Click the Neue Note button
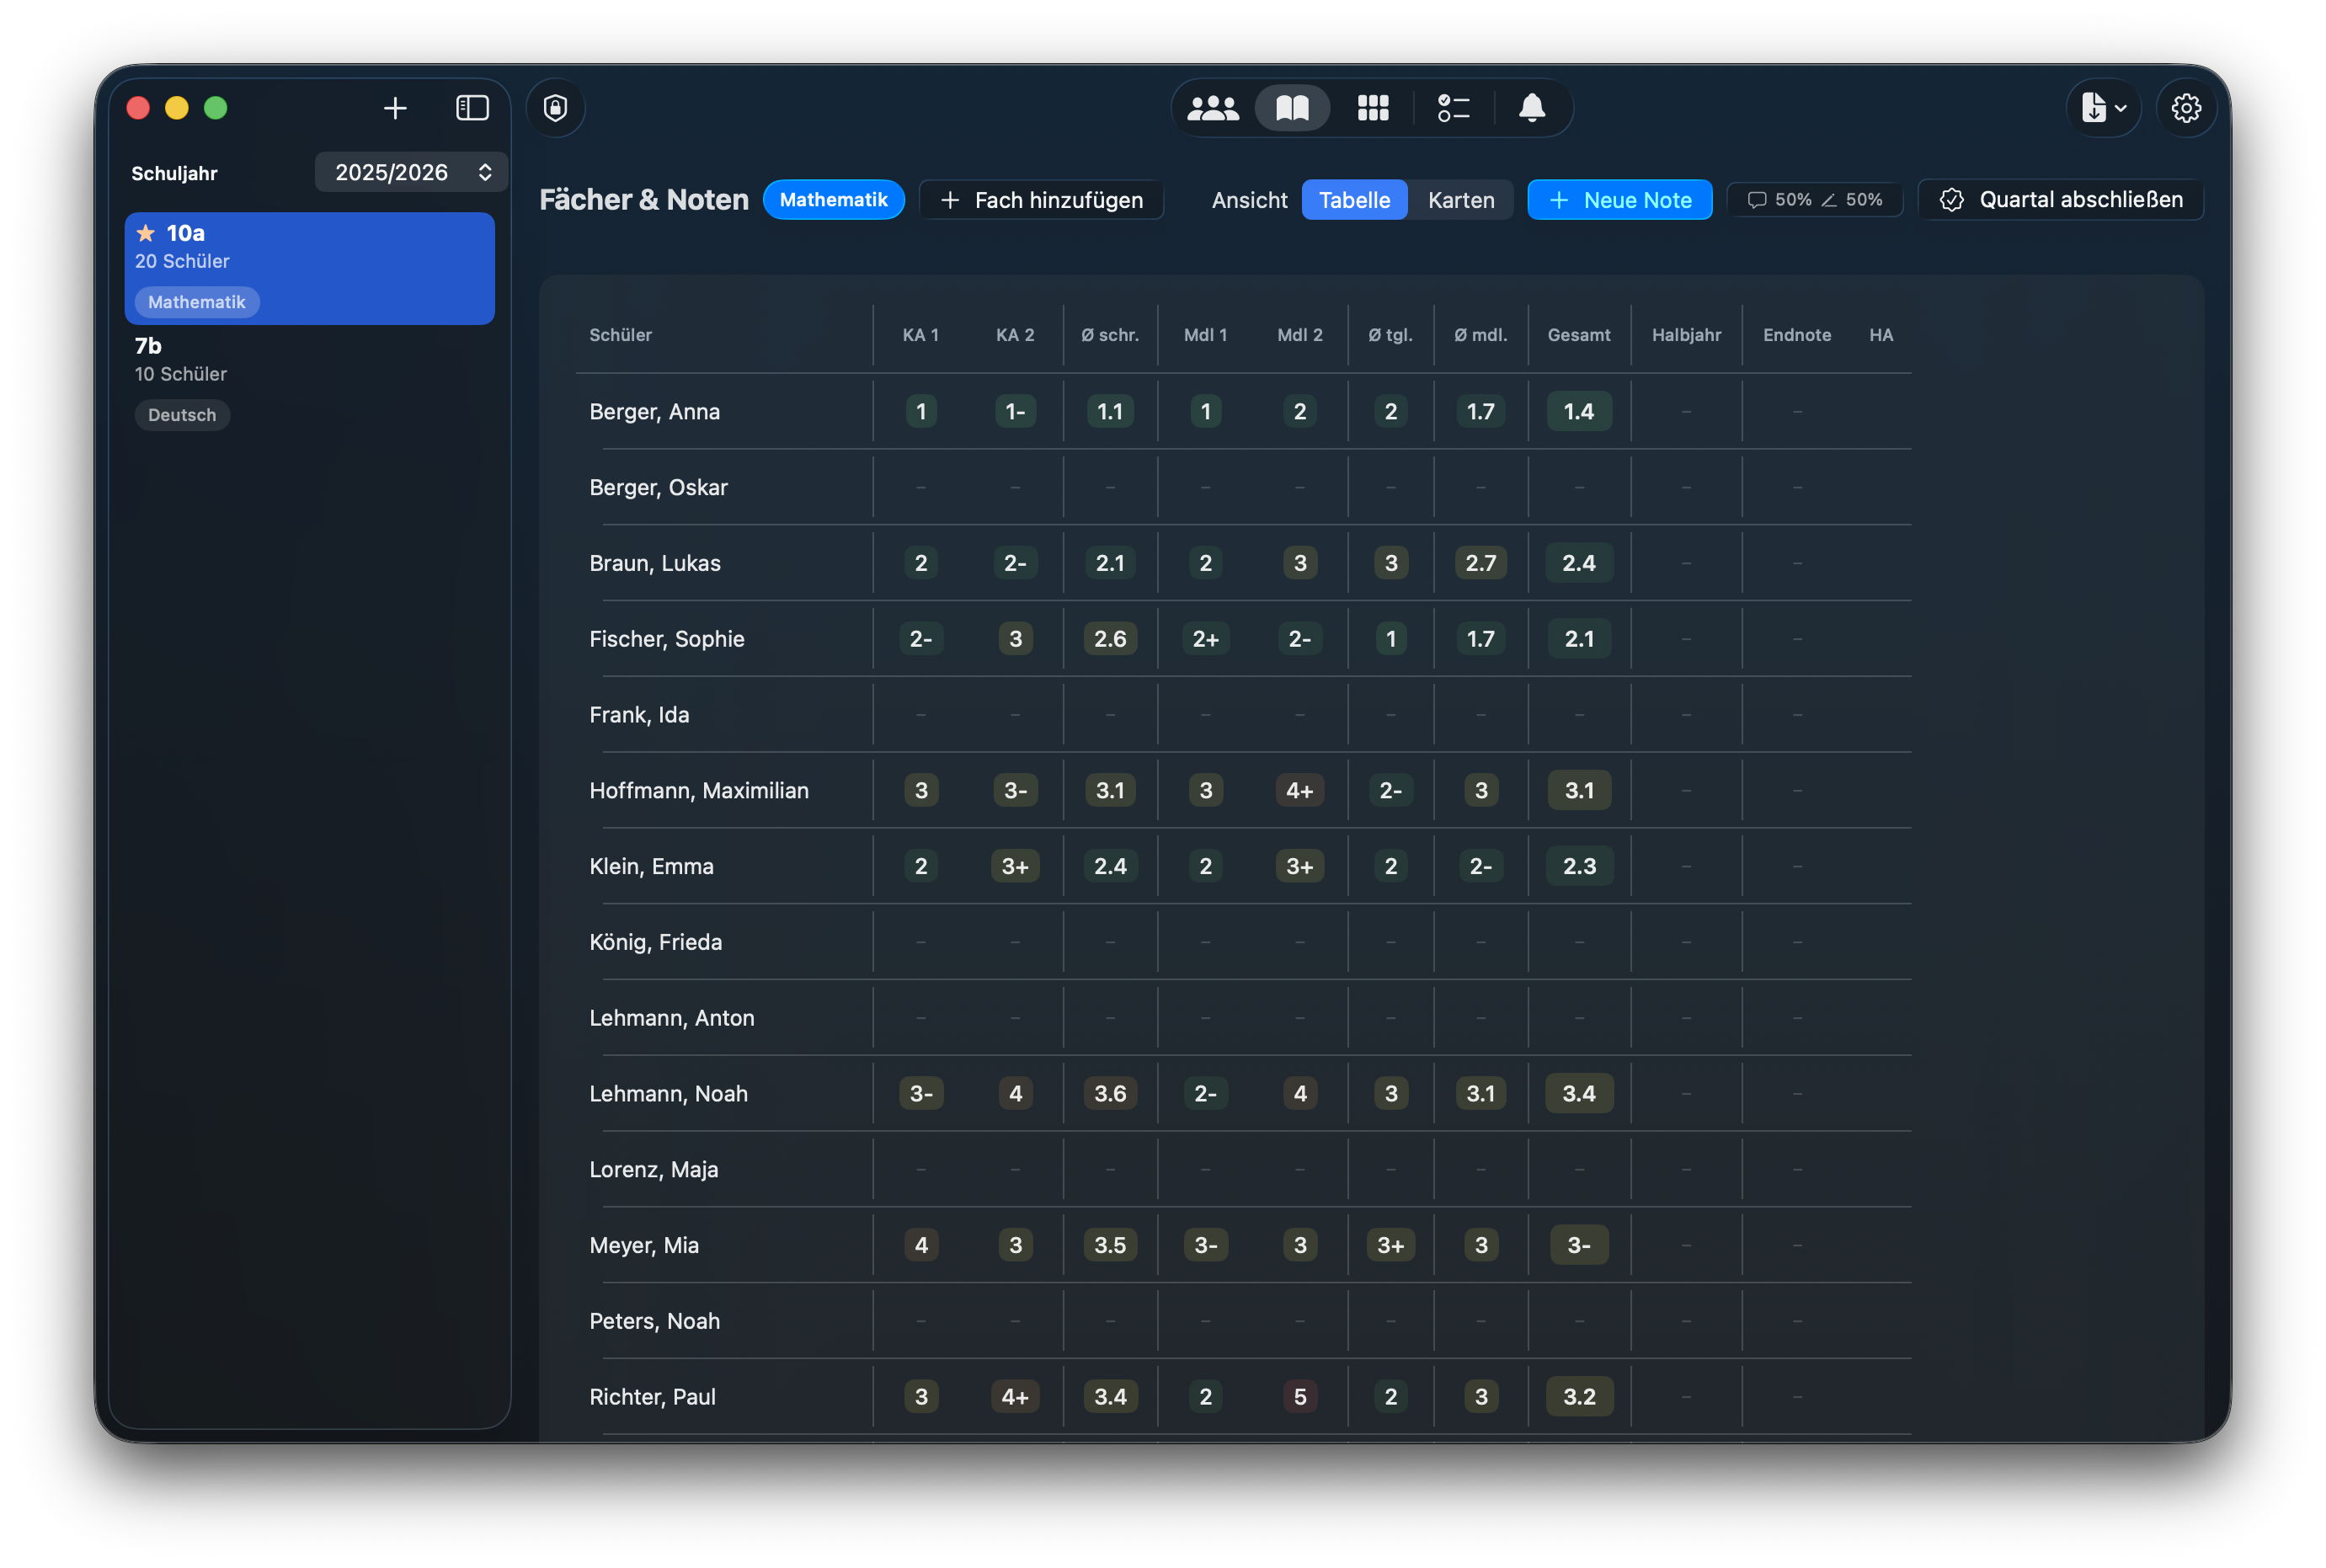Viewport: 2326px width, 1568px height. [x=1619, y=200]
